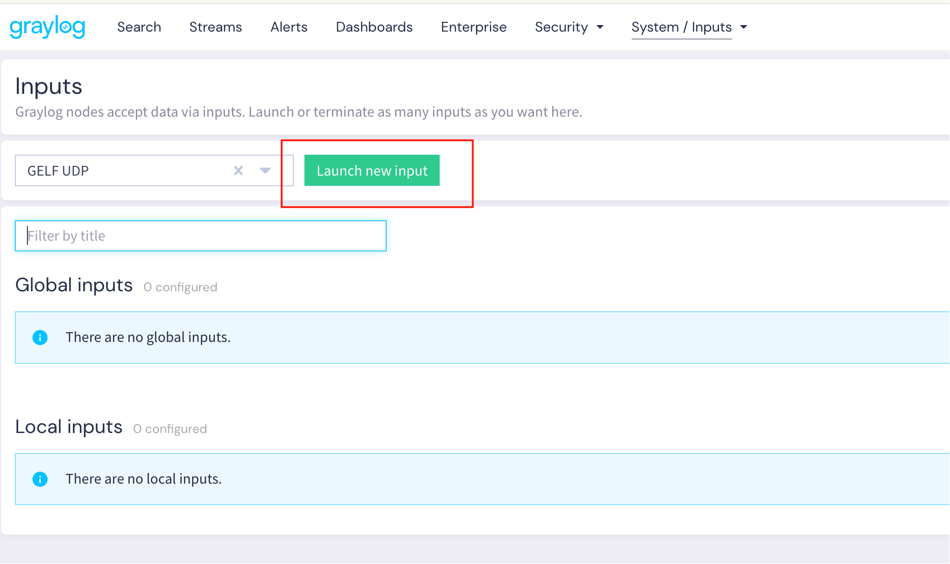
Task: Open the Search page
Action: point(139,27)
